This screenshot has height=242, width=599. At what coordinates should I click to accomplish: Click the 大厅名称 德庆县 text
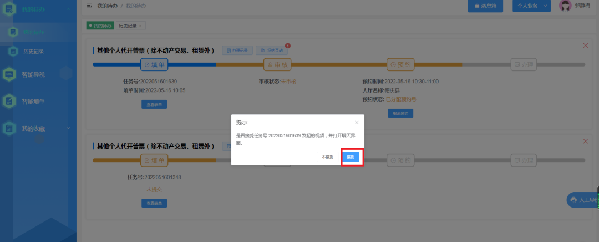click(x=381, y=90)
